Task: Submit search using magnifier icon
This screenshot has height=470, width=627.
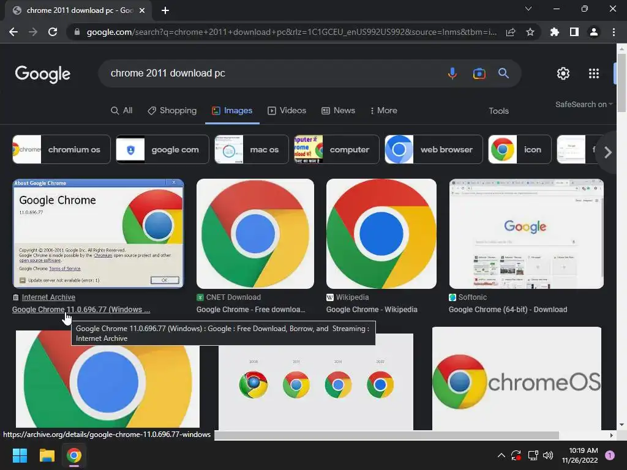Action: coord(503,73)
